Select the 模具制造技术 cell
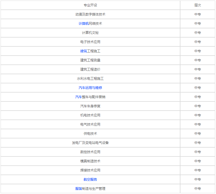The image size is (216, 194). pos(90,161)
